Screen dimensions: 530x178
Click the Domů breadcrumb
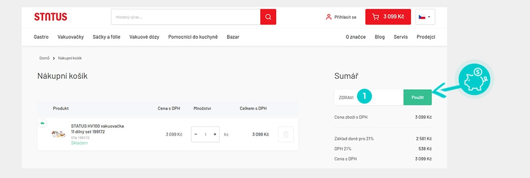click(44, 58)
